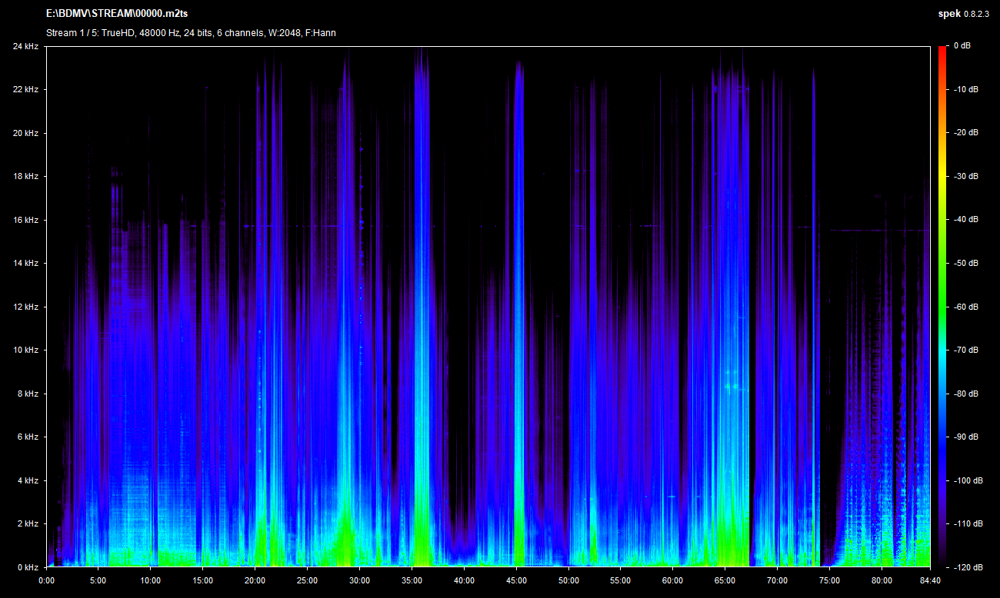The width and height of the screenshot is (1000, 598).
Task: Click the 0 kHz frequency axis label
Action: click(x=28, y=567)
